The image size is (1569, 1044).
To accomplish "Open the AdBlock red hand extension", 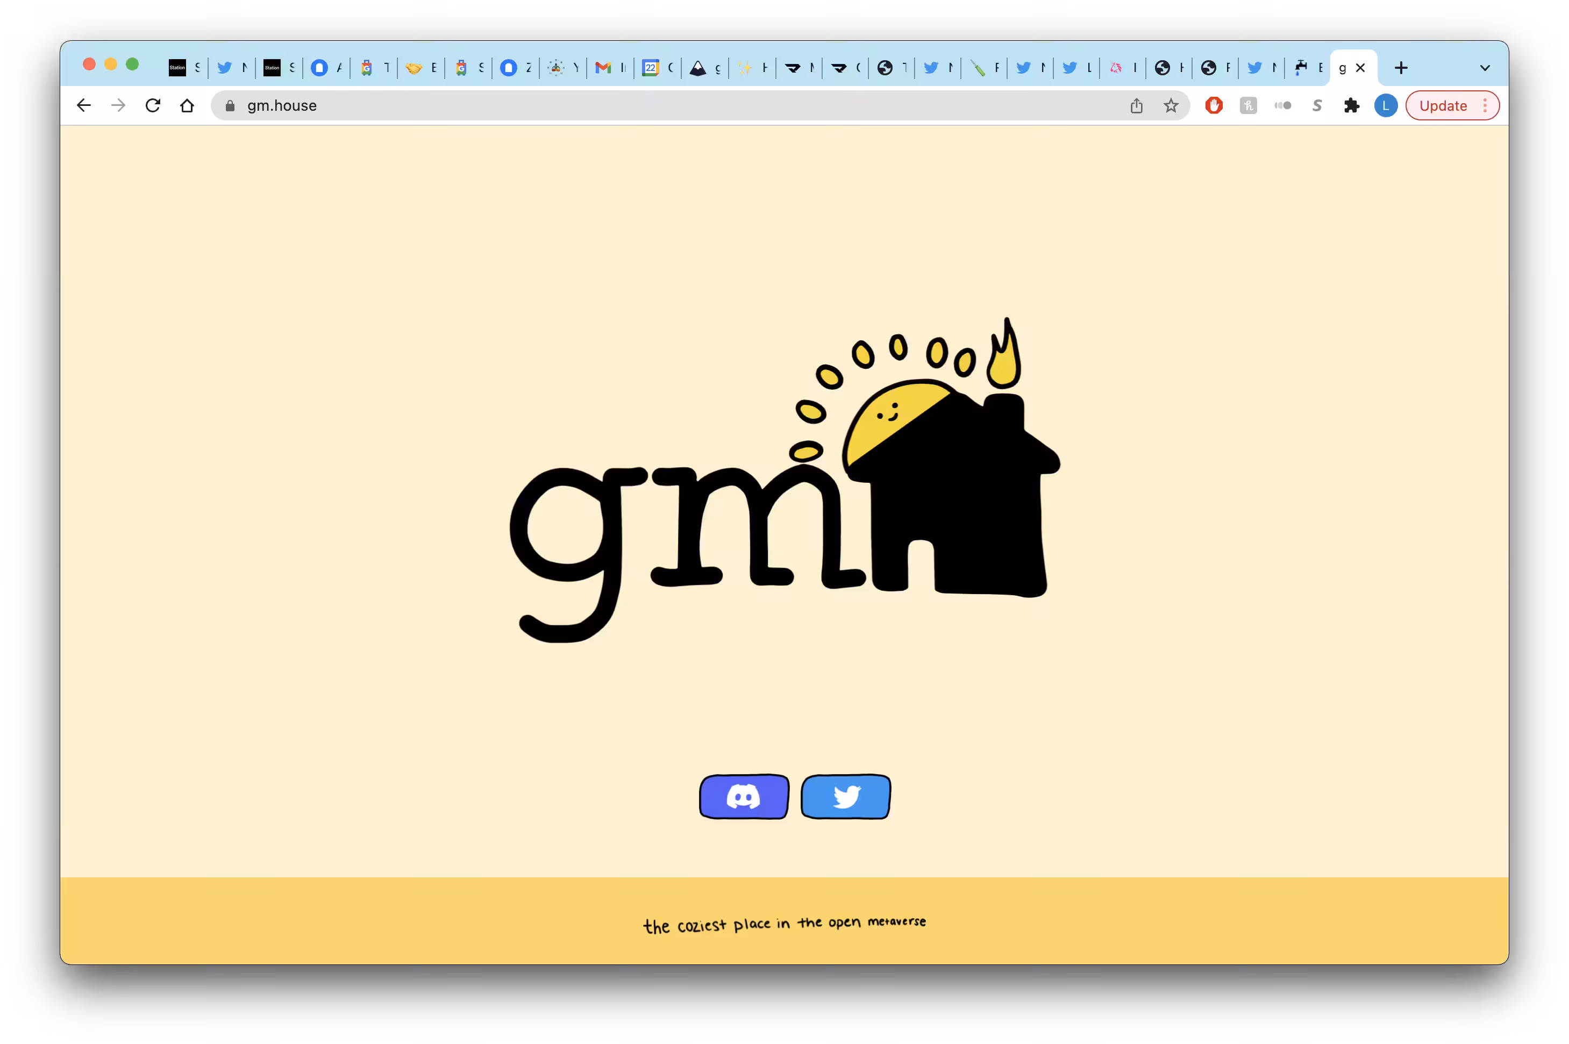I will pos(1214,105).
